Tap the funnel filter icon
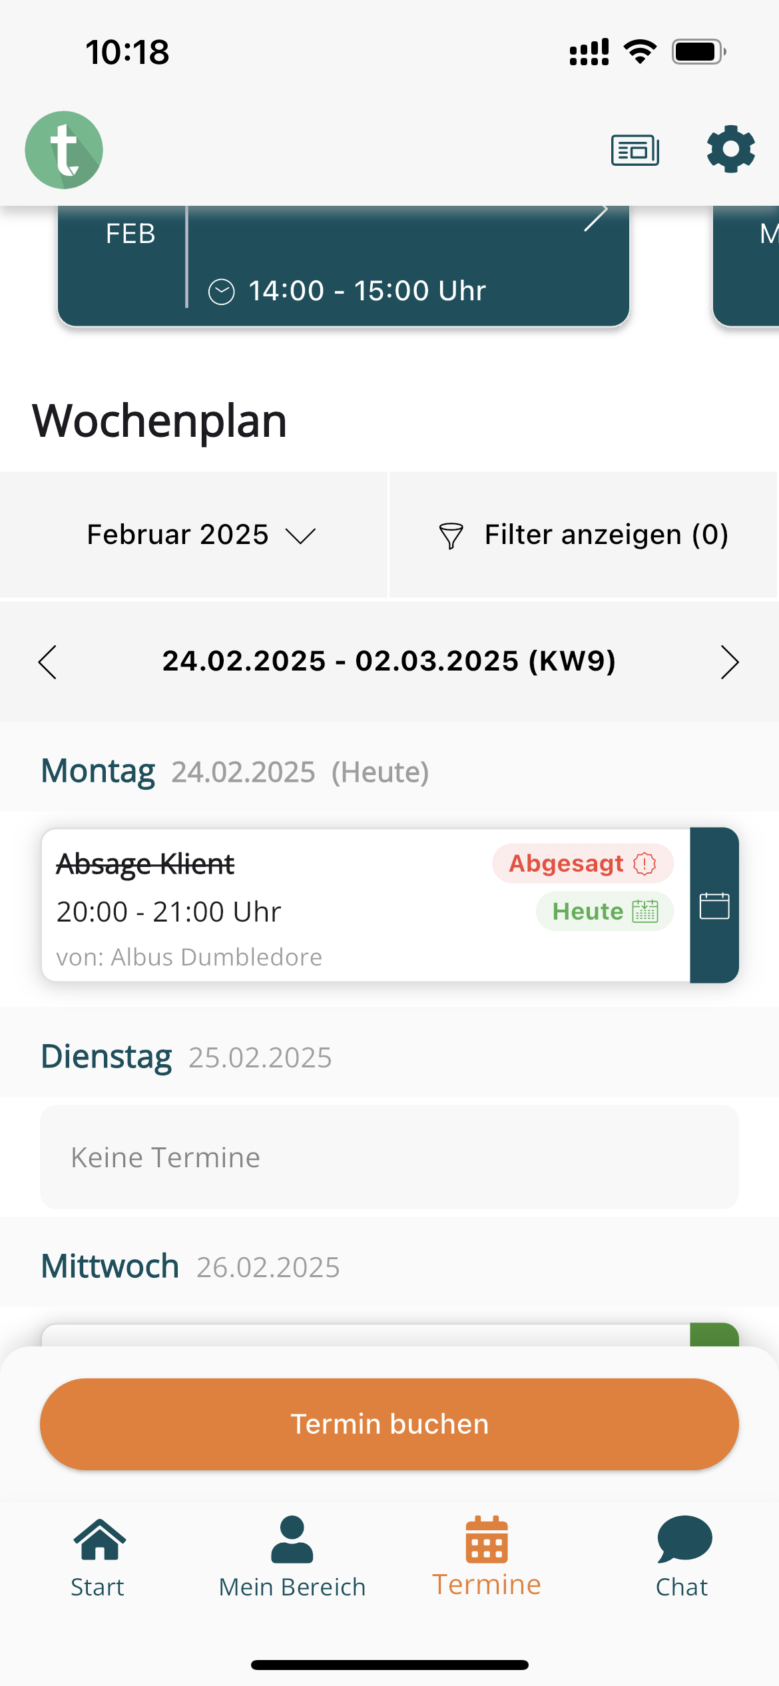This screenshot has height=1686, width=779. tap(451, 535)
